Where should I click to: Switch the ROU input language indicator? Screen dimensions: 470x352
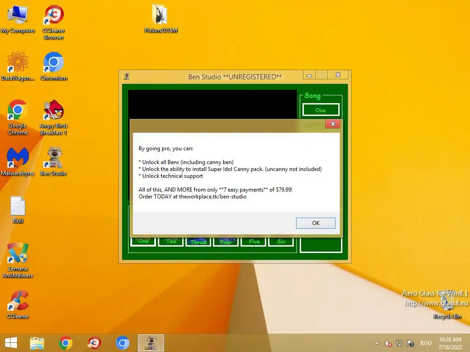(425, 343)
